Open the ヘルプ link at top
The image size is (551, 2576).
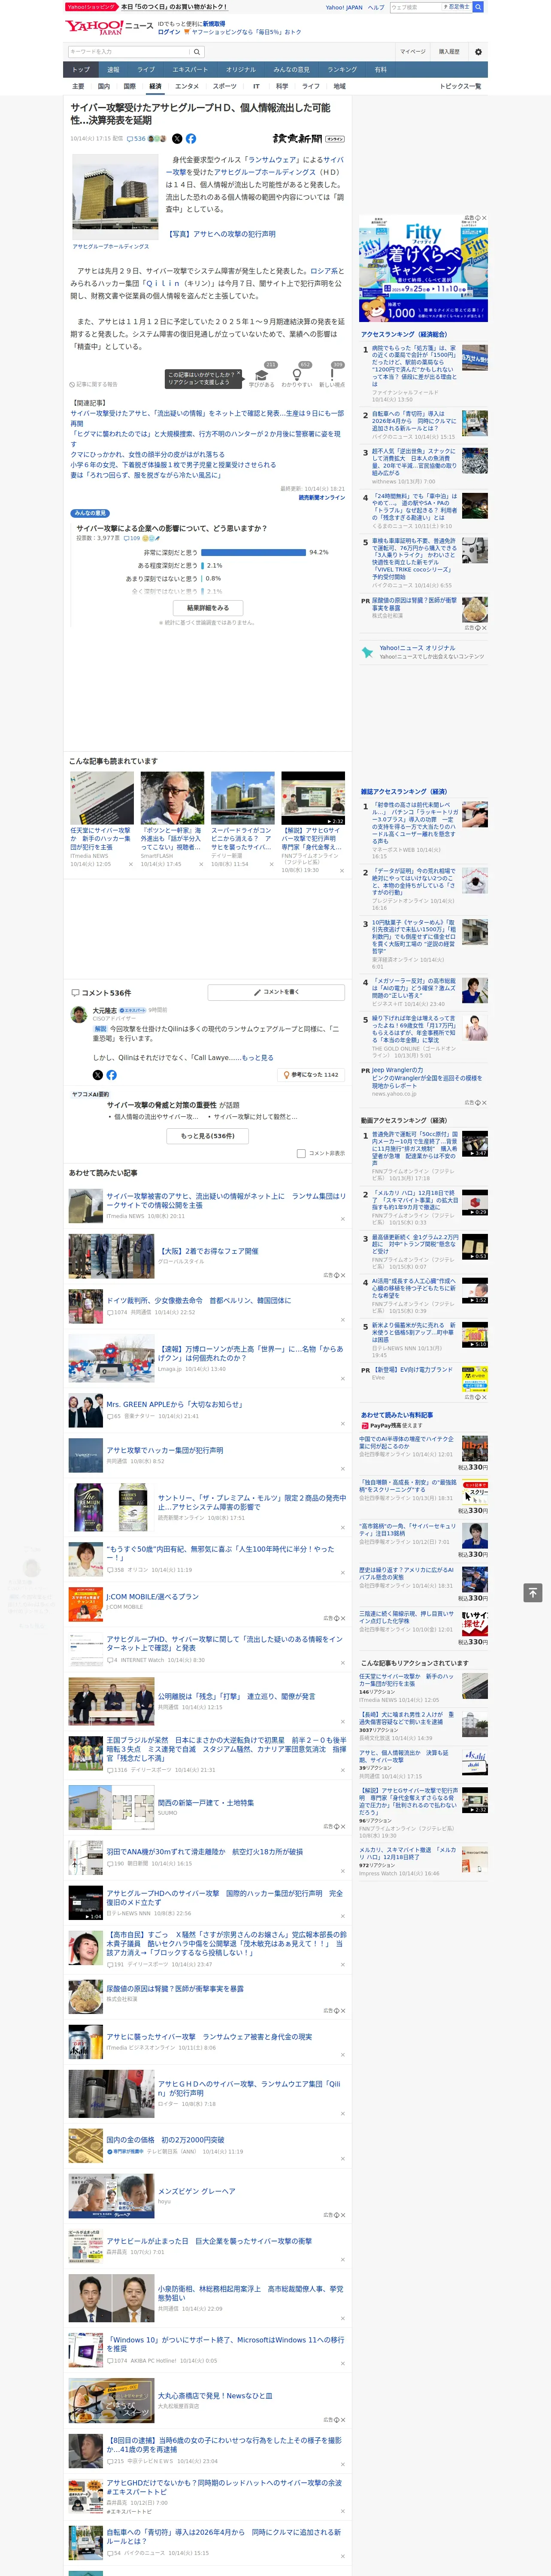[375, 7]
